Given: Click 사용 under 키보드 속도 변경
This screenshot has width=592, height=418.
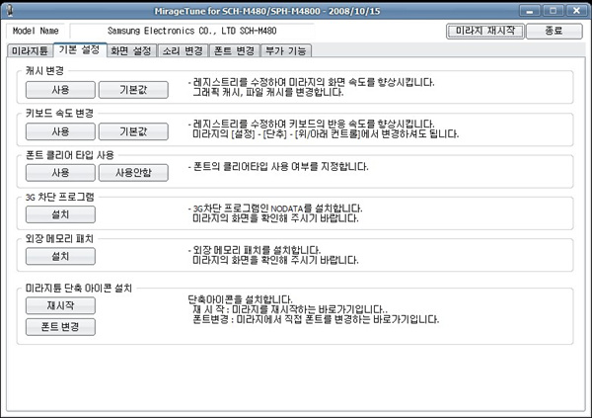Looking at the screenshot, I should [x=60, y=131].
